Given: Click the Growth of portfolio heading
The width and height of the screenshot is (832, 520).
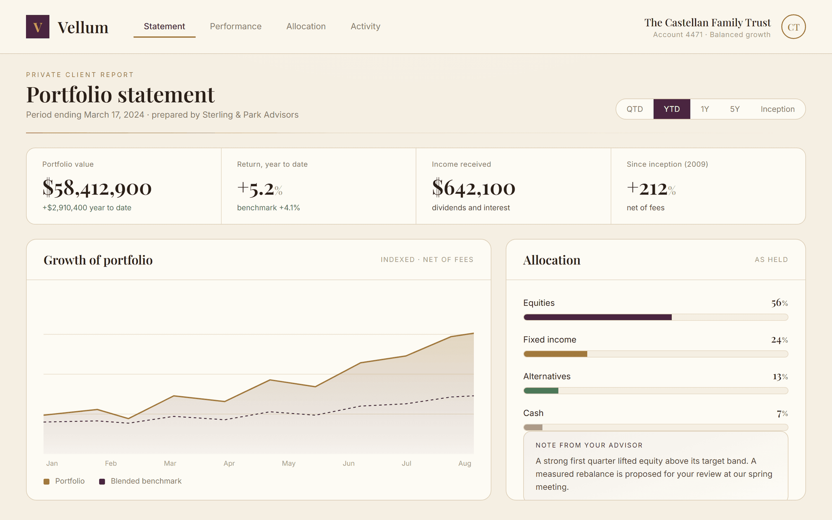Looking at the screenshot, I should coord(98,260).
